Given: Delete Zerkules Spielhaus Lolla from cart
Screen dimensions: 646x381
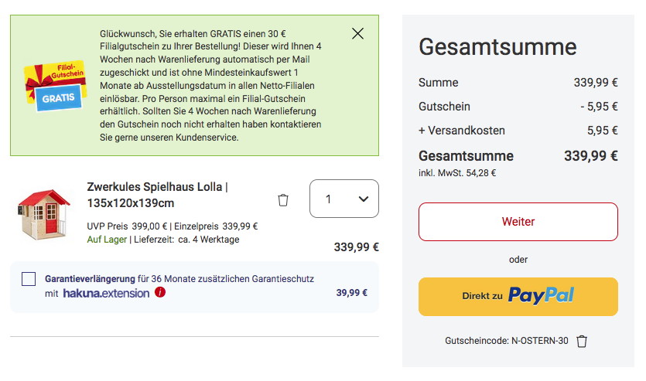Looking at the screenshot, I should point(283,200).
